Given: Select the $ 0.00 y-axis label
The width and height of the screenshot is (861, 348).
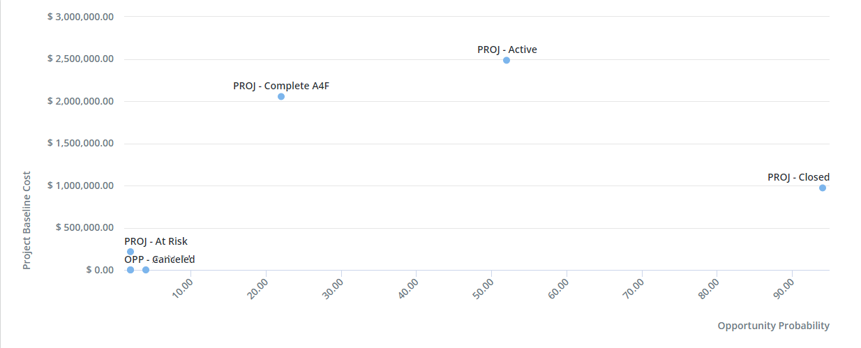Looking at the screenshot, I should click(x=100, y=270).
